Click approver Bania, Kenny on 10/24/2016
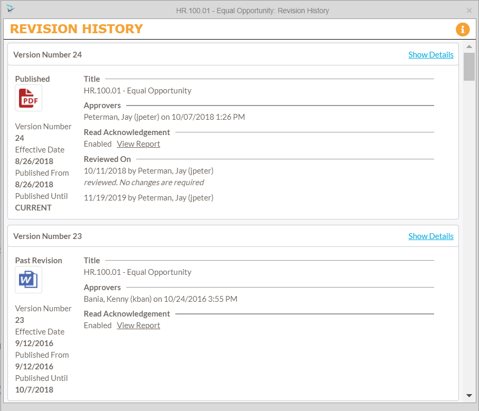 (161, 299)
